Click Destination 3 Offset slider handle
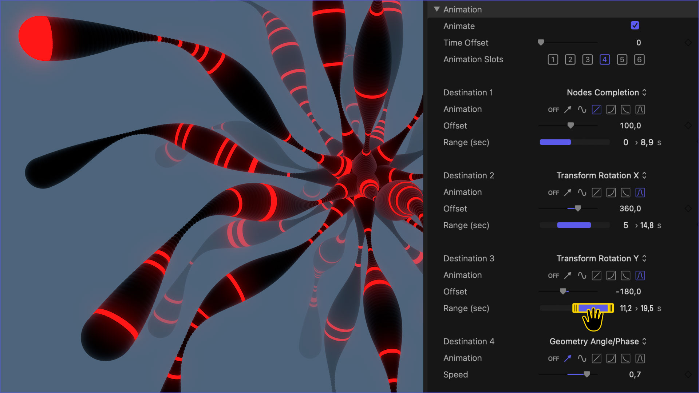This screenshot has height=393, width=699. click(x=563, y=291)
